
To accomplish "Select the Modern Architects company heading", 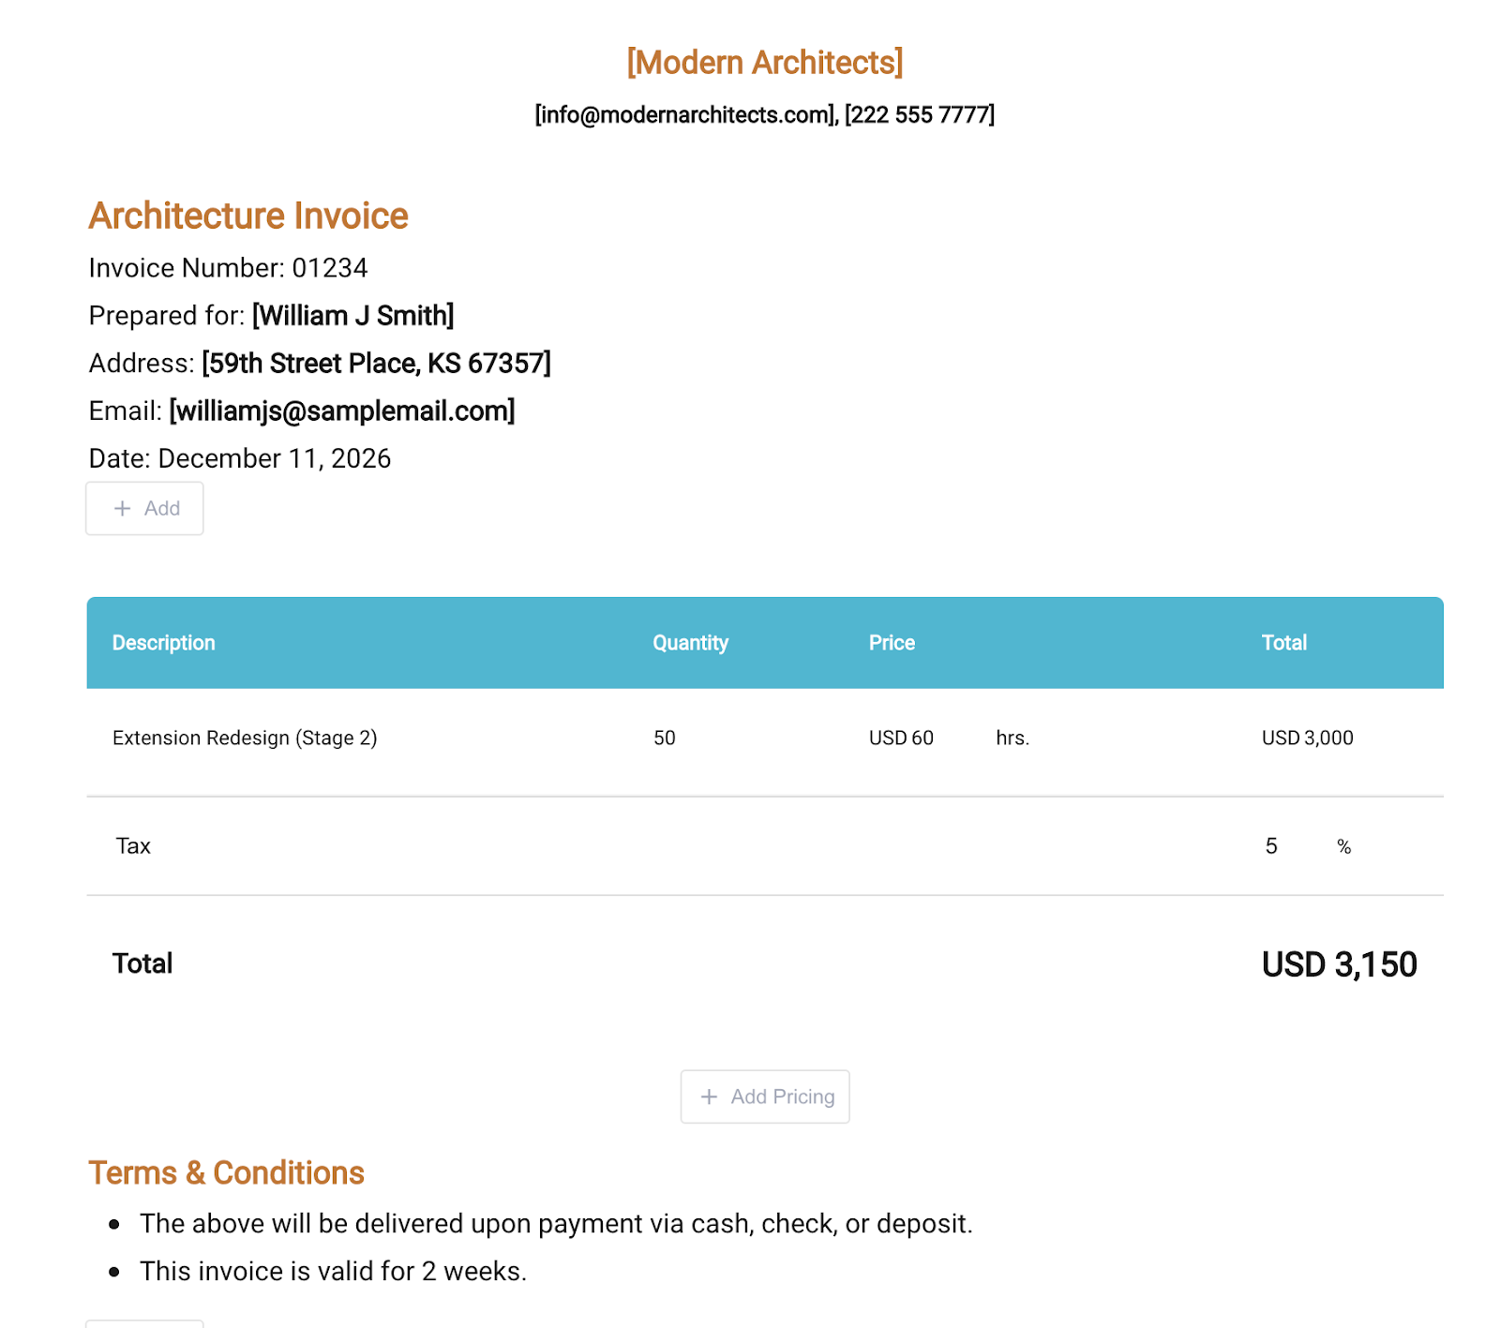I will [x=765, y=62].
